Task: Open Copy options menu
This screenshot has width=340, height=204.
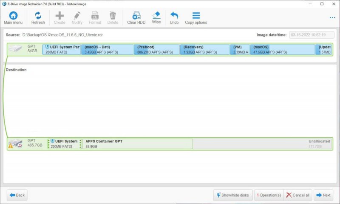Action: point(196,18)
